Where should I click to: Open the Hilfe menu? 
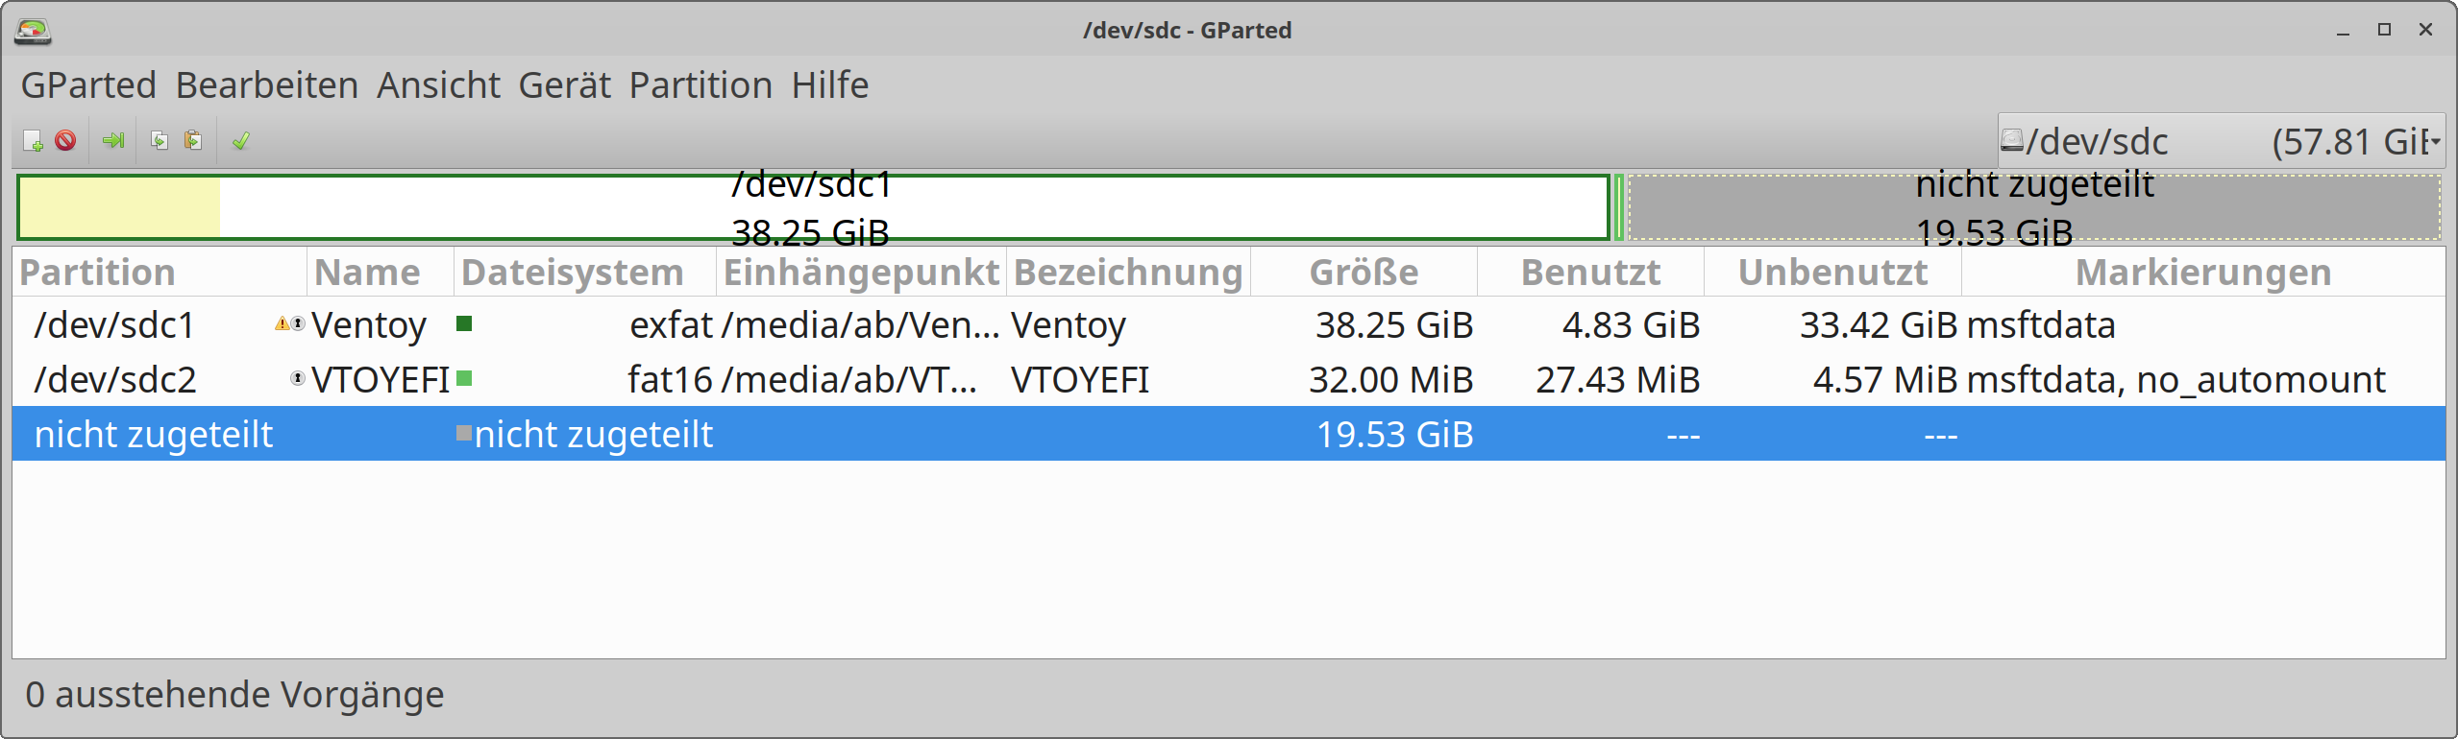point(829,84)
